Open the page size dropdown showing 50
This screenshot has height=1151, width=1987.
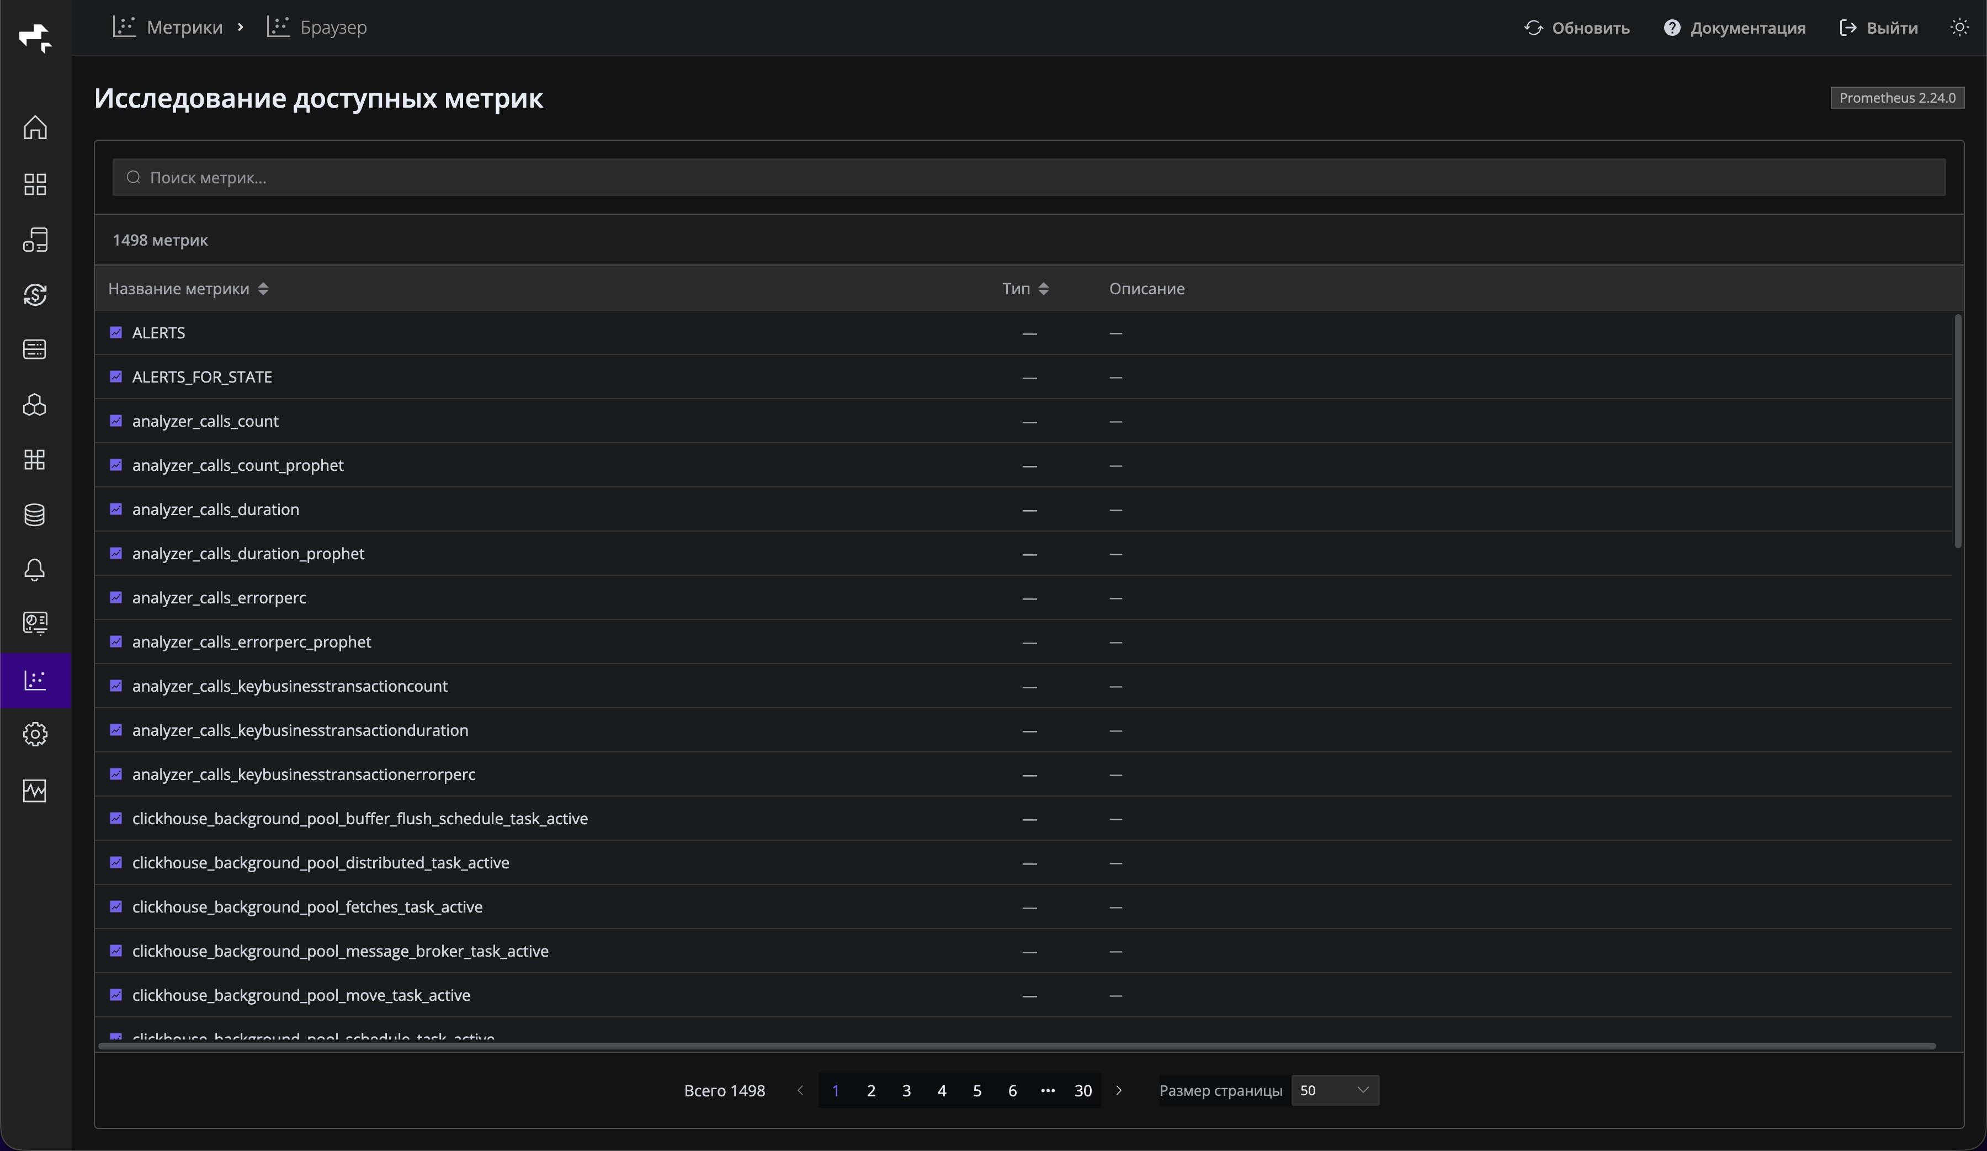tap(1334, 1090)
